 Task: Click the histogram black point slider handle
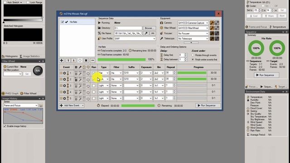(x=4, y=22)
